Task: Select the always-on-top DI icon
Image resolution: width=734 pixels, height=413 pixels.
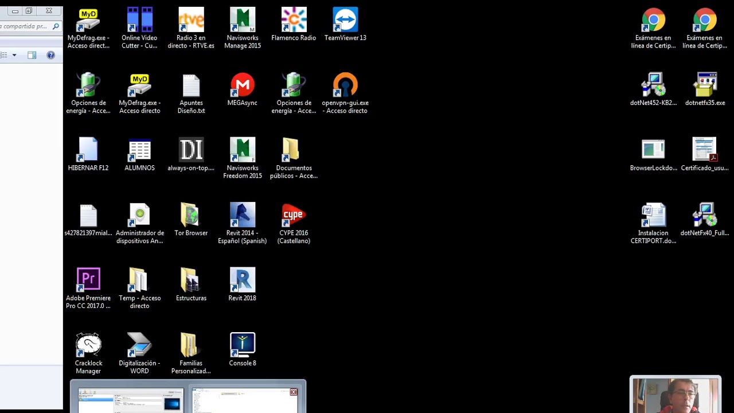Action: (191, 154)
